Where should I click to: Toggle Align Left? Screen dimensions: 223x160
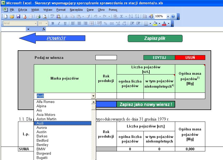point(73,23)
